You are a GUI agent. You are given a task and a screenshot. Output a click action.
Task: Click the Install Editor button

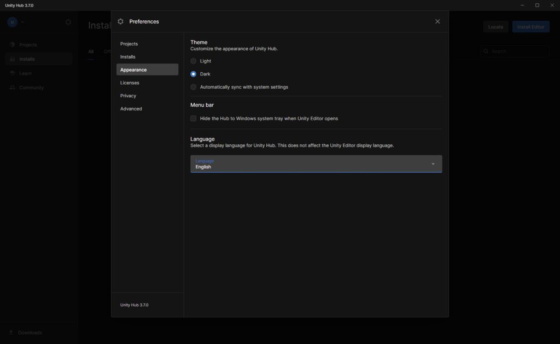[x=530, y=27]
